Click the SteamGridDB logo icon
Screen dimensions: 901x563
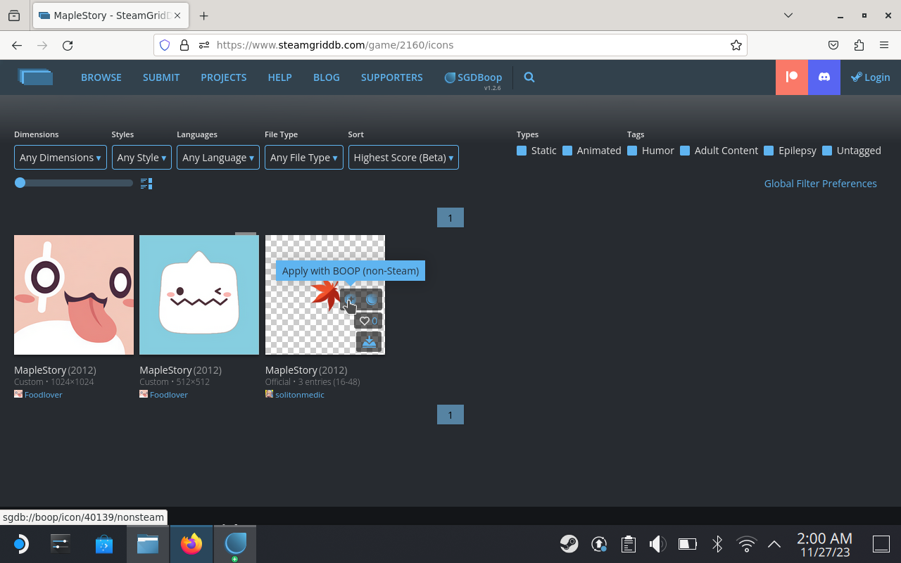36,77
